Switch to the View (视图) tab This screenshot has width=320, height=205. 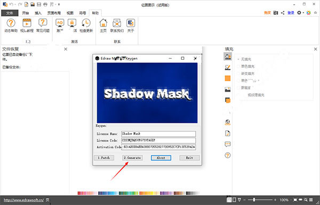point(70,13)
